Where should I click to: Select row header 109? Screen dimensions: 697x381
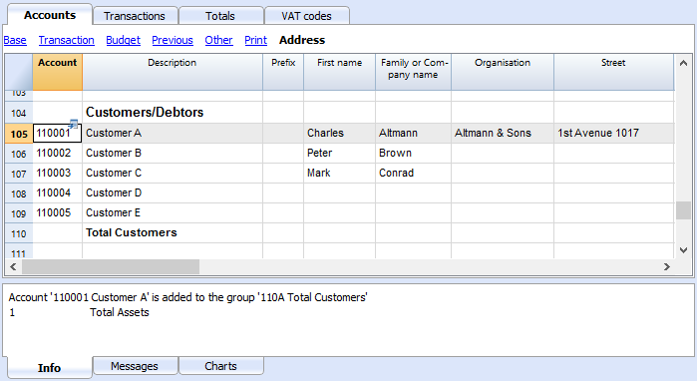19,213
